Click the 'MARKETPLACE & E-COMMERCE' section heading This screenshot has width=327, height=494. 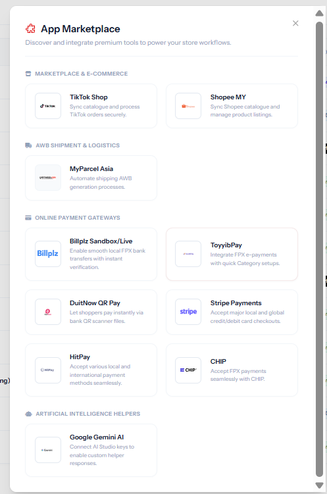[x=82, y=74]
